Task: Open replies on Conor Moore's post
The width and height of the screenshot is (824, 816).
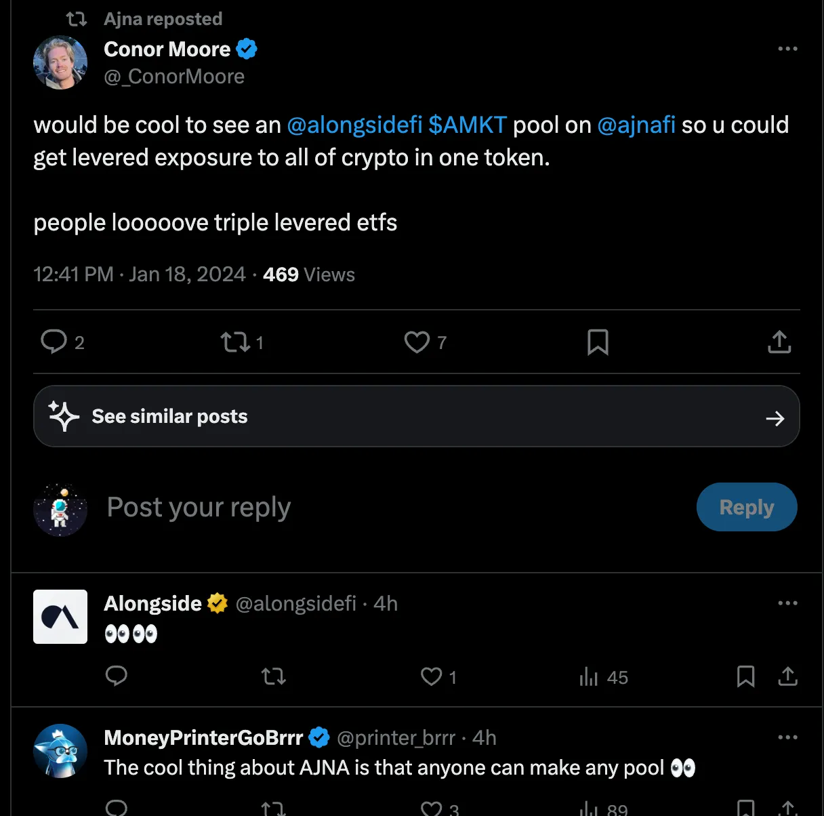Action: click(x=54, y=342)
